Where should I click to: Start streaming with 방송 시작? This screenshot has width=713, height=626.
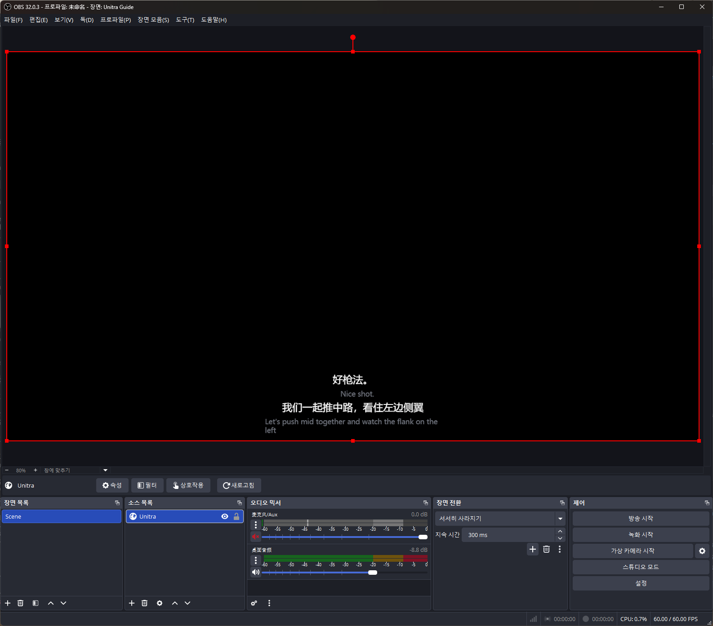coord(641,519)
